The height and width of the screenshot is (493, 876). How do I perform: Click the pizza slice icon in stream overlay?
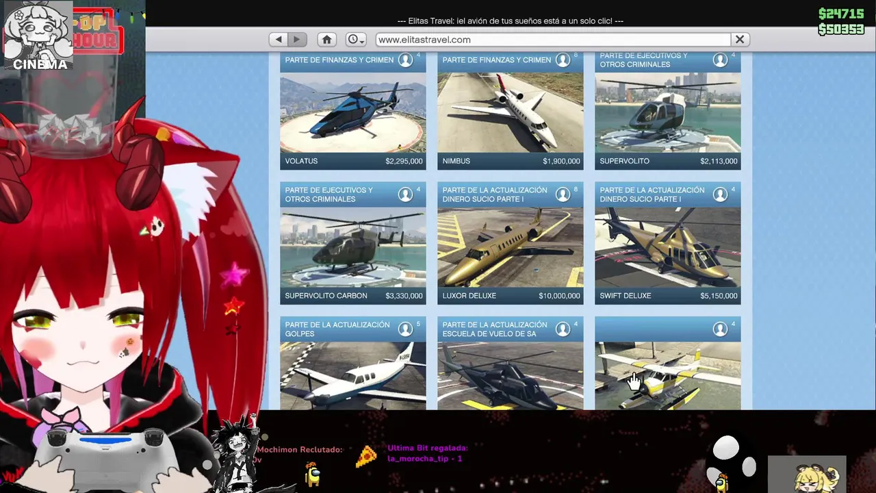tap(366, 457)
